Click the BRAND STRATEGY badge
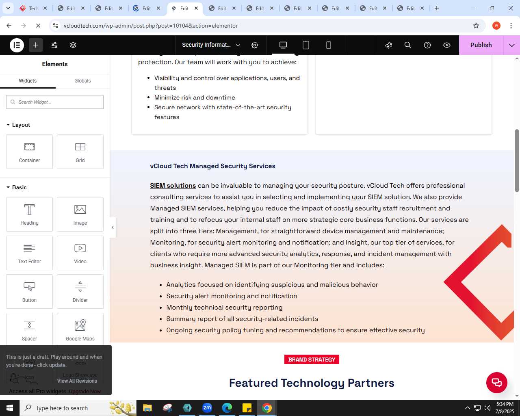This screenshot has height=416, width=520. (312, 360)
